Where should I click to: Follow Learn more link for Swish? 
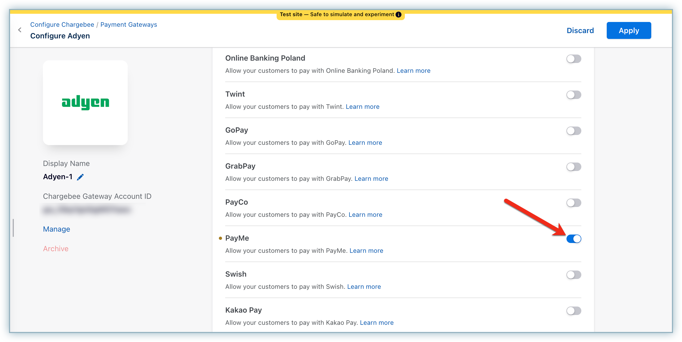tap(364, 287)
